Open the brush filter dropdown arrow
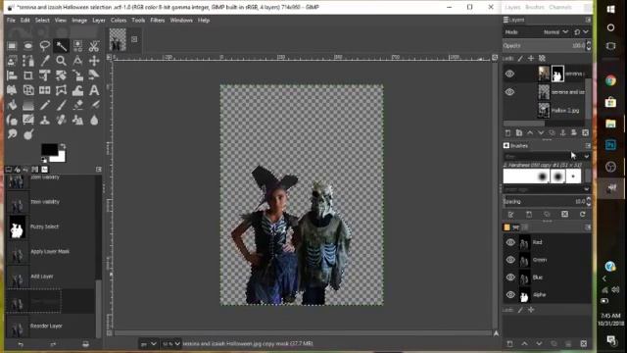Viewport: 627px width, 353px height. (586, 157)
